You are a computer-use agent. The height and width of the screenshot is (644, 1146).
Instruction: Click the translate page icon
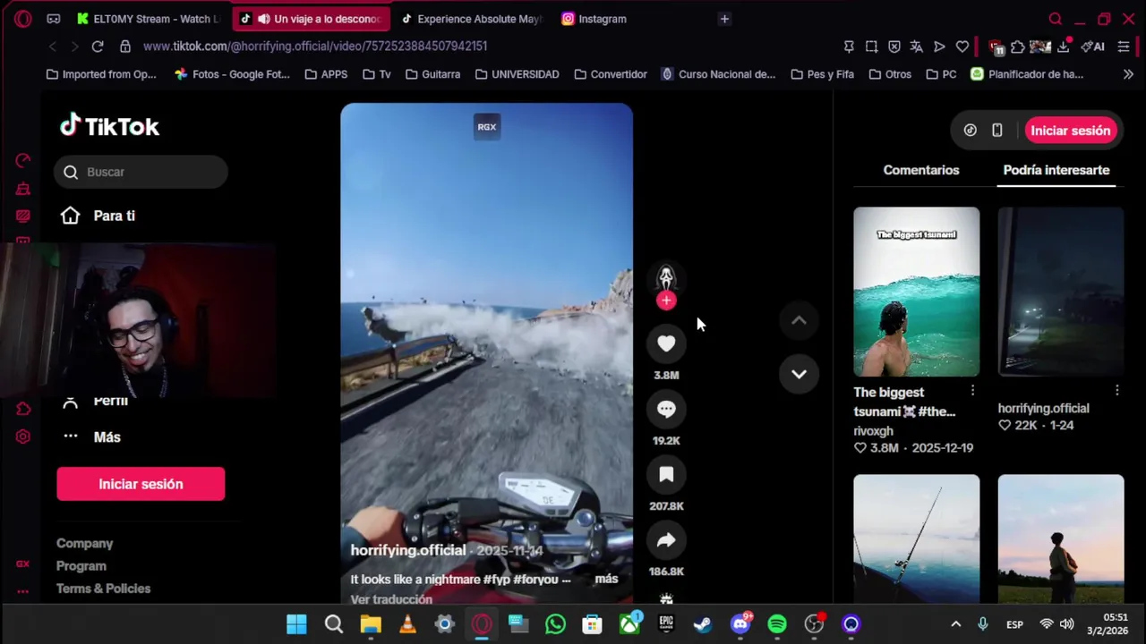coord(916,47)
